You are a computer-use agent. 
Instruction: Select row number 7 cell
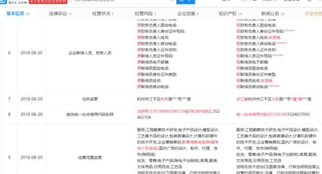tap(9, 99)
